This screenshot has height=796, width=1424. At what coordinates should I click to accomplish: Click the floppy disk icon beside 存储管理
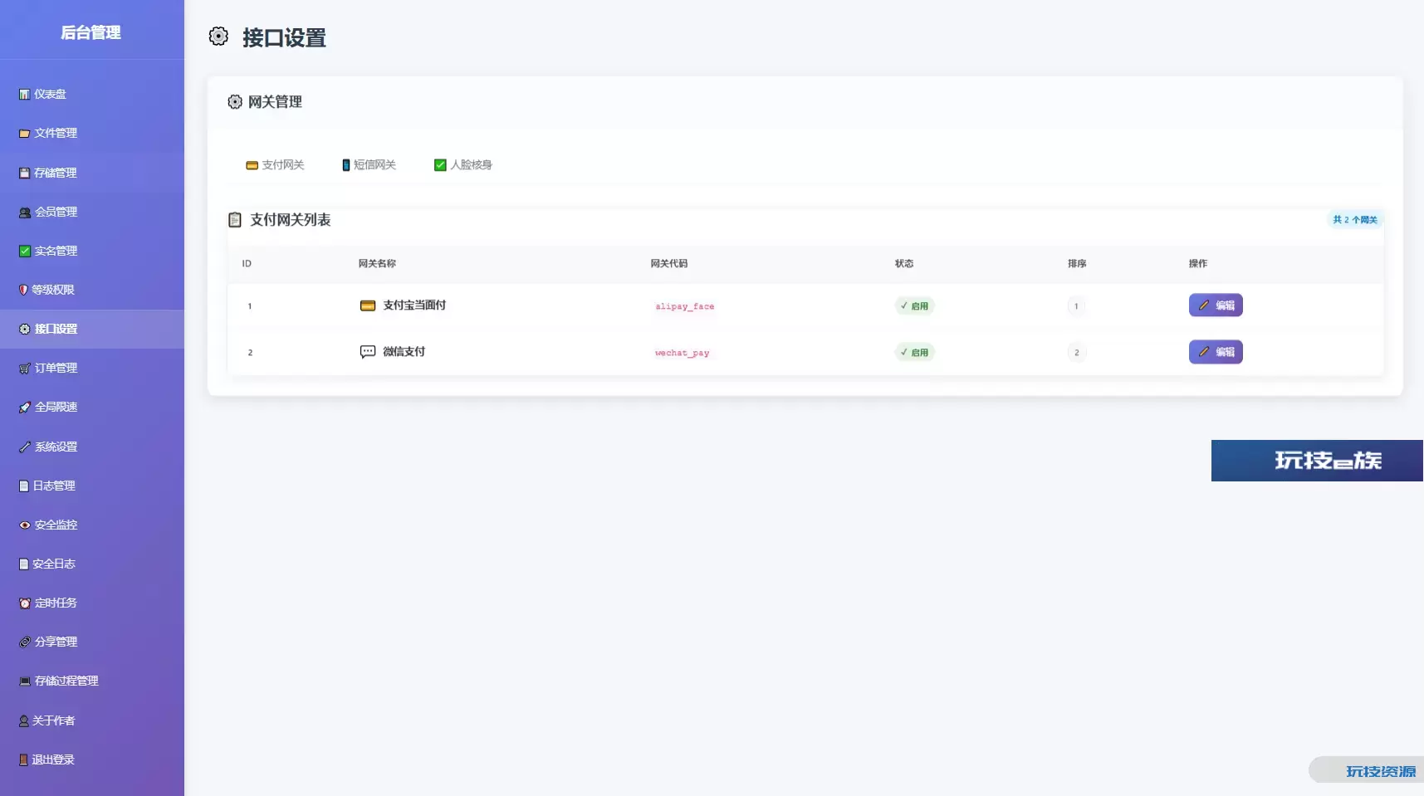click(24, 173)
